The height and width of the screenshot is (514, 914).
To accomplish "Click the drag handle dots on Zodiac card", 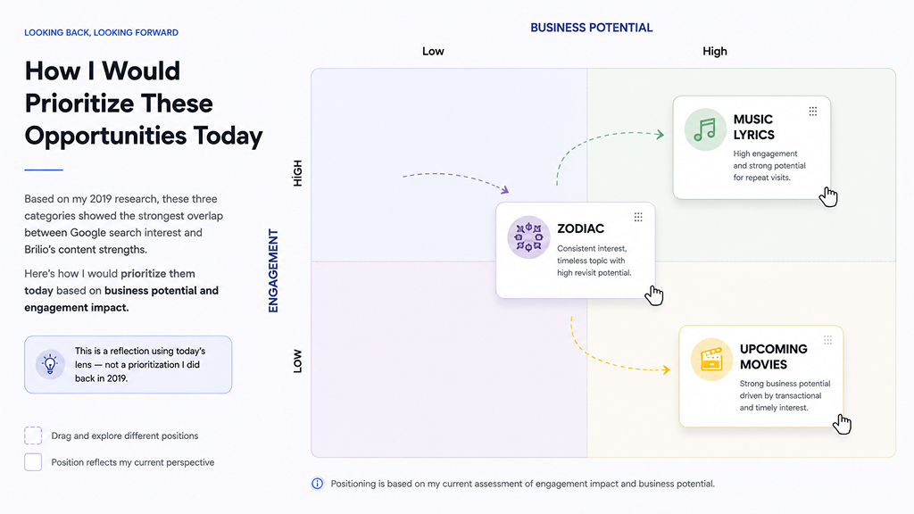I will click(x=638, y=218).
